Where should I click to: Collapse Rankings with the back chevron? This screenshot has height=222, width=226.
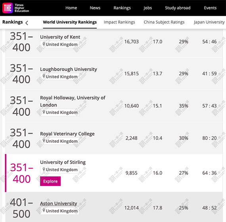pyautogui.click(x=27, y=23)
